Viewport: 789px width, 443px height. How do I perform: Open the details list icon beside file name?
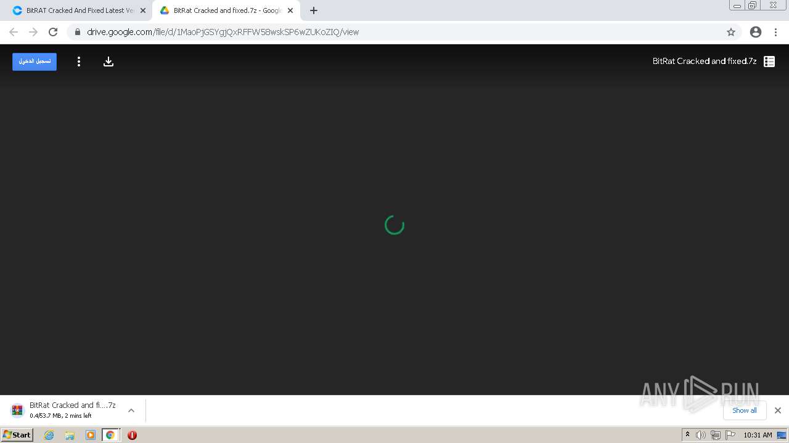[769, 62]
